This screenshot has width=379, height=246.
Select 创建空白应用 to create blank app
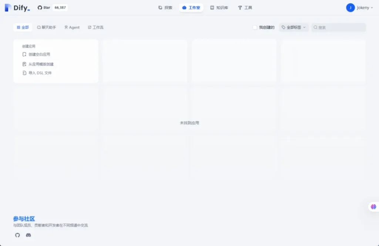click(39, 54)
